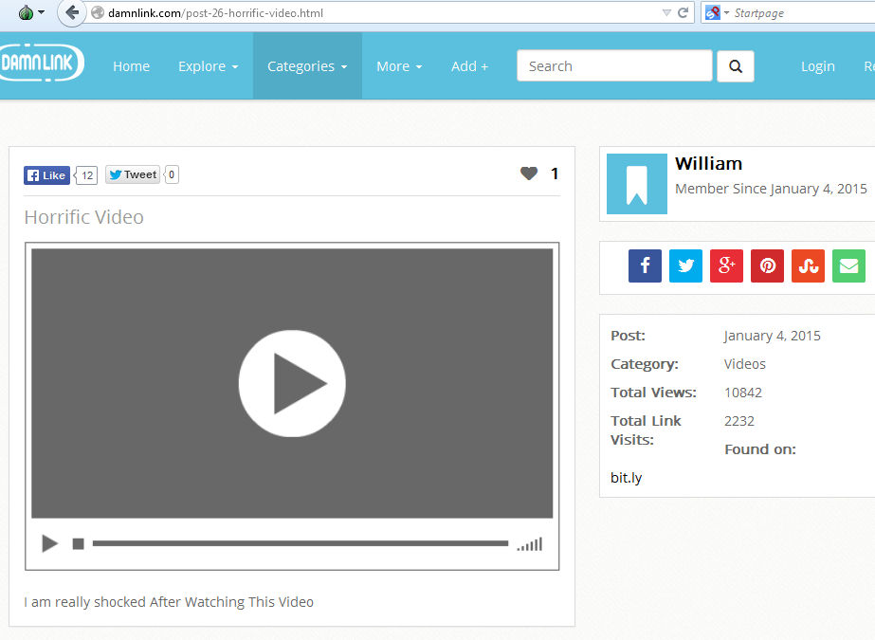This screenshot has width=875, height=640.
Task: Click the video progress seek bar
Action: [300, 543]
